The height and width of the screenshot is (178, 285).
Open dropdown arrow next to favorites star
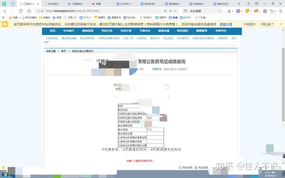[x=20, y=18]
